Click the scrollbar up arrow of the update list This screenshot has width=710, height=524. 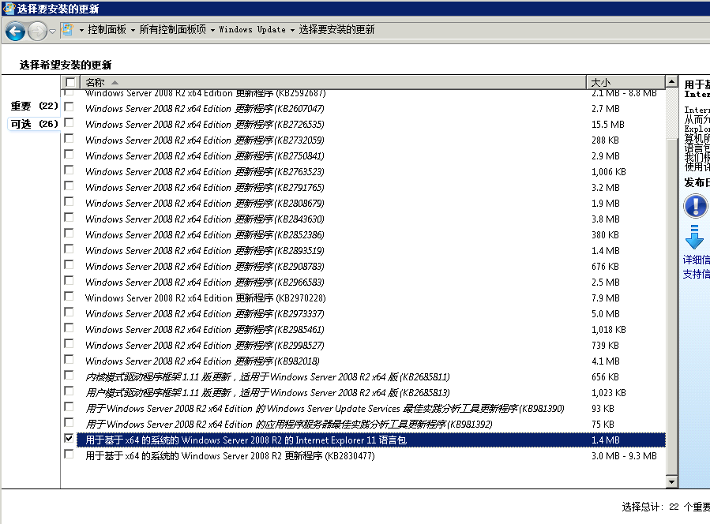point(671,82)
